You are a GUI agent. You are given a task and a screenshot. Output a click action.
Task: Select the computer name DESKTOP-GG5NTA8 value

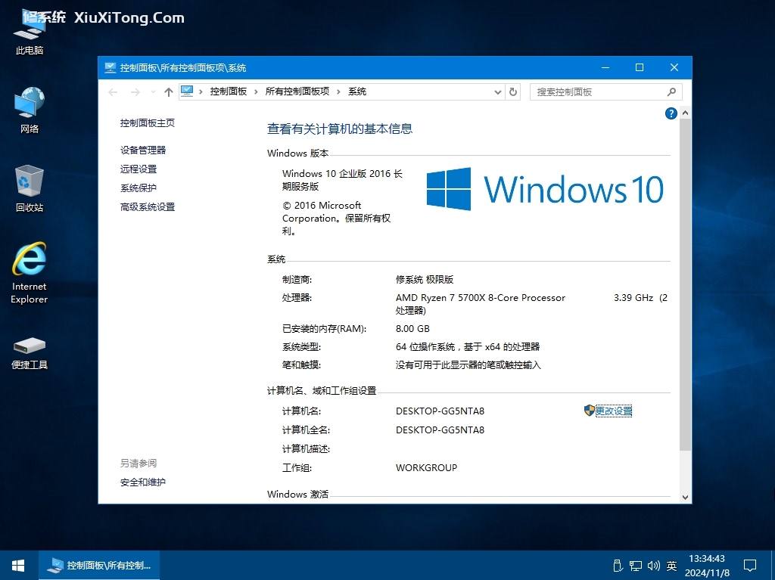(440, 411)
